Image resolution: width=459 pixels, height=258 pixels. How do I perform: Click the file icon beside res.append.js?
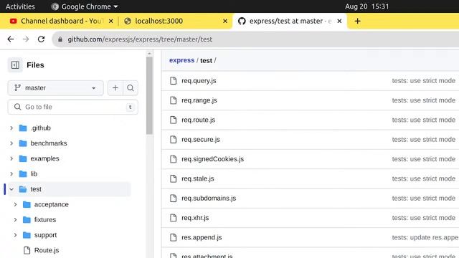click(x=174, y=237)
